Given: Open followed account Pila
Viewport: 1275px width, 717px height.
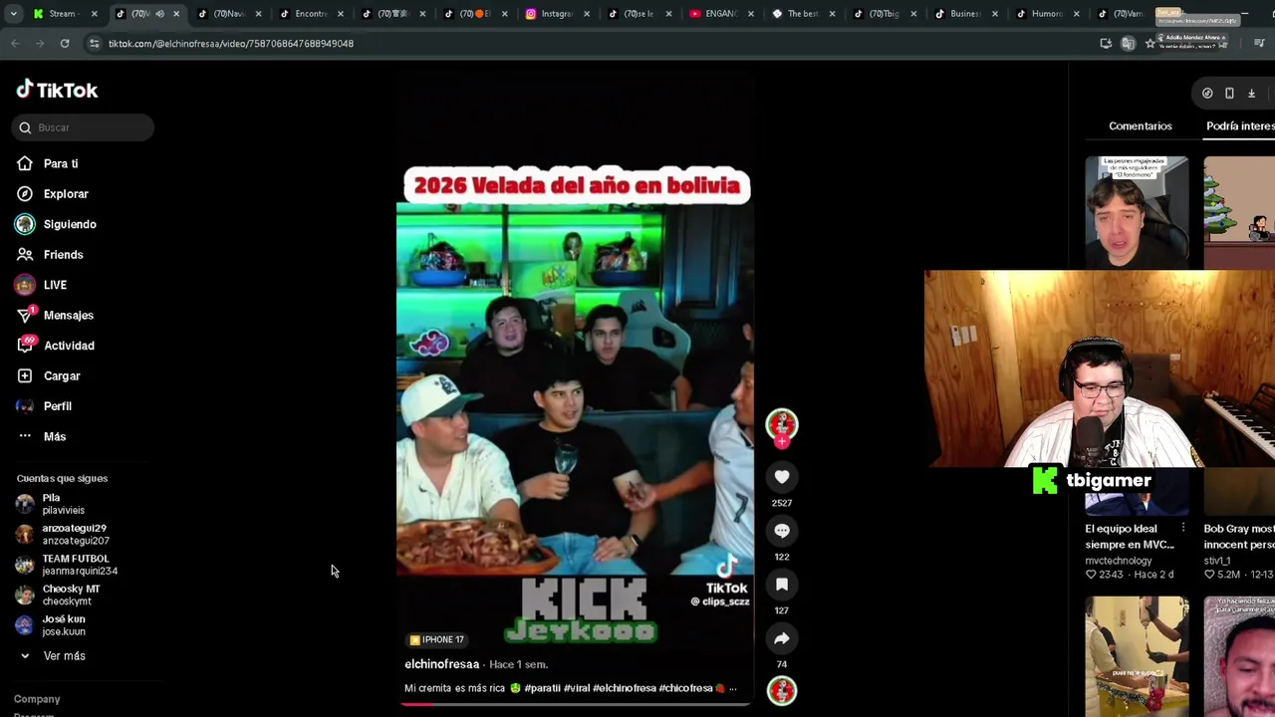Looking at the screenshot, I should point(51,504).
